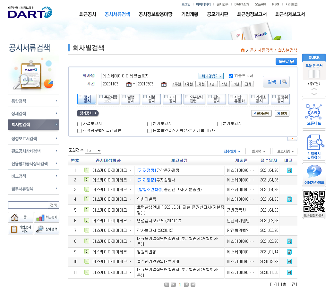Expand the 정기공시 tag arrow
Viewport: 334px width, 289px height.
click(88, 113)
